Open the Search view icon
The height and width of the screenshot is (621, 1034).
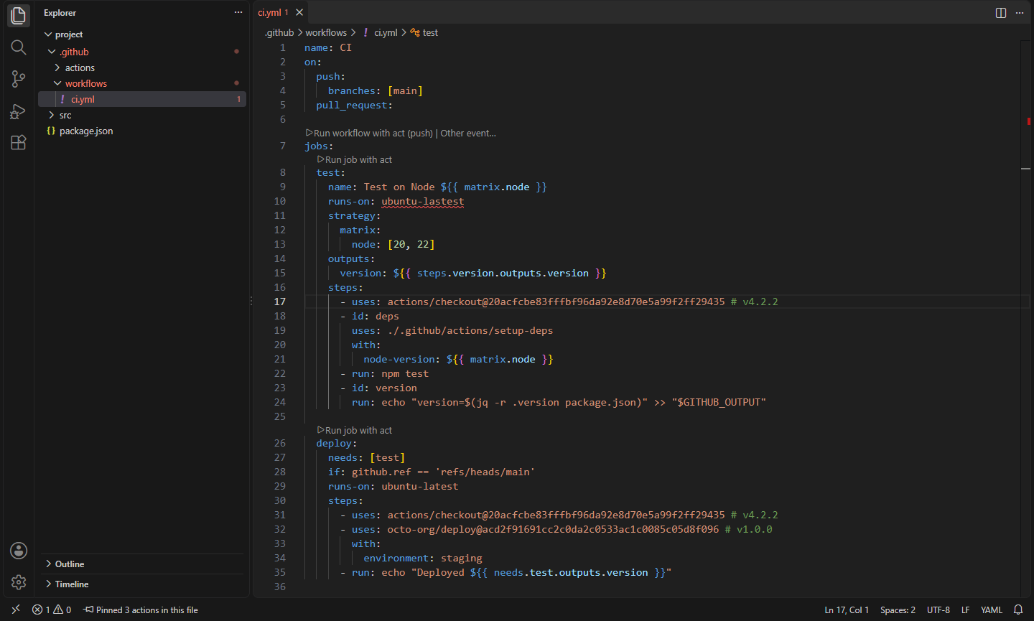click(x=19, y=47)
